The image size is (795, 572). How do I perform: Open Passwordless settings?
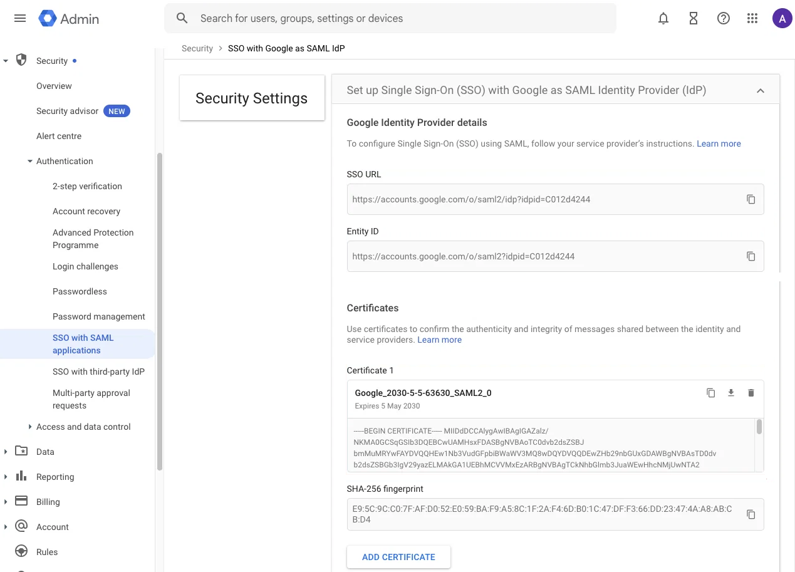tap(80, 291)
